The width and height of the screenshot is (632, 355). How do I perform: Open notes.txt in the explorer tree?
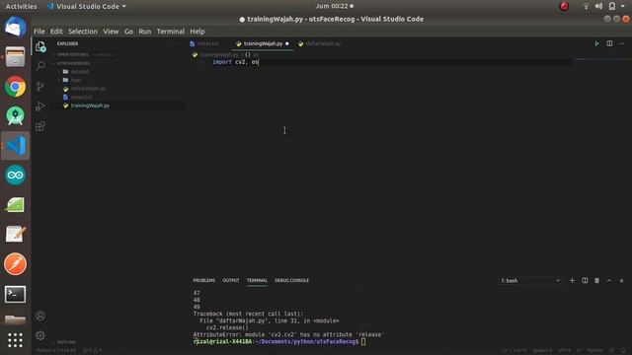click(x=81, y=97)
